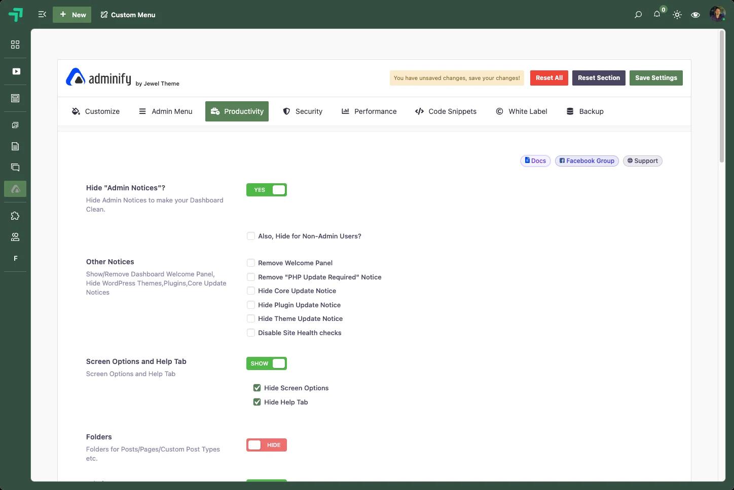Switch to the Security tab
This screenshot has width=734, height=490.
[303, 111]
